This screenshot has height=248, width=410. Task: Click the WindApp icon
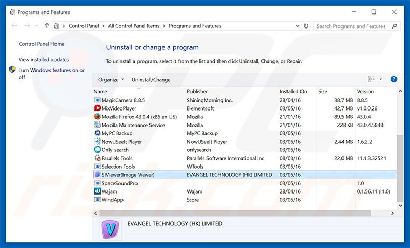pyautogui.click(x=97, y=200)
